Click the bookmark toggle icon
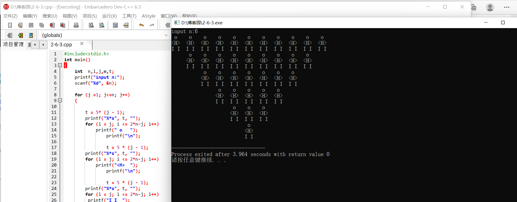The width and height of the screenshot is (517, 202). (31, 35)
